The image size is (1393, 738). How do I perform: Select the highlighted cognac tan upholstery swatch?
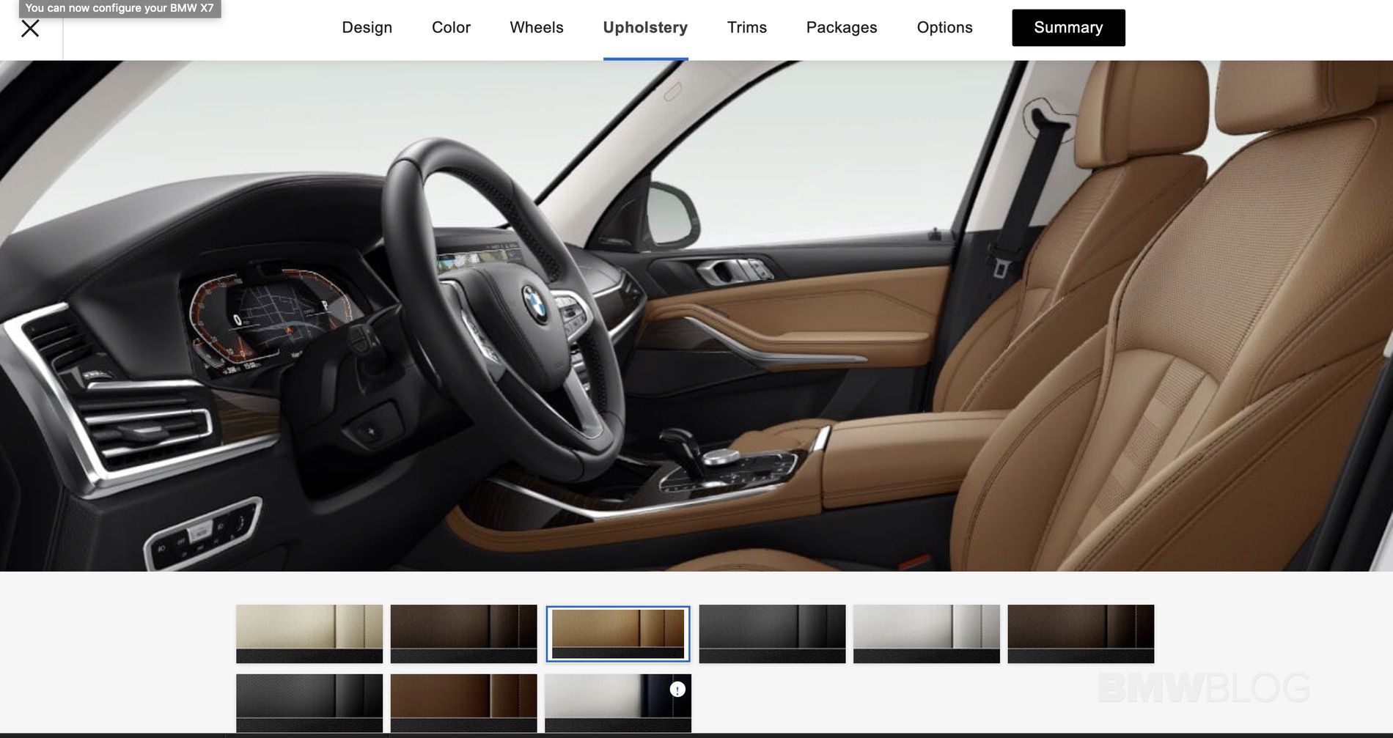(617, 633)
